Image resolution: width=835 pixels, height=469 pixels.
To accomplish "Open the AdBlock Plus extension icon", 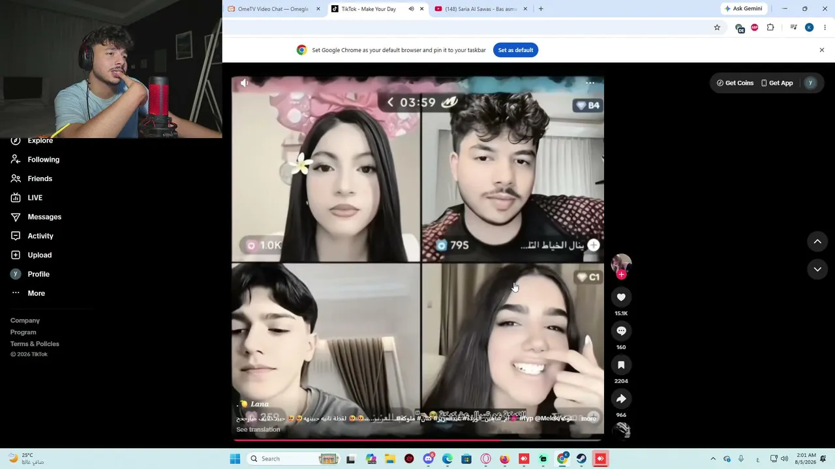I will pos(755,27).
